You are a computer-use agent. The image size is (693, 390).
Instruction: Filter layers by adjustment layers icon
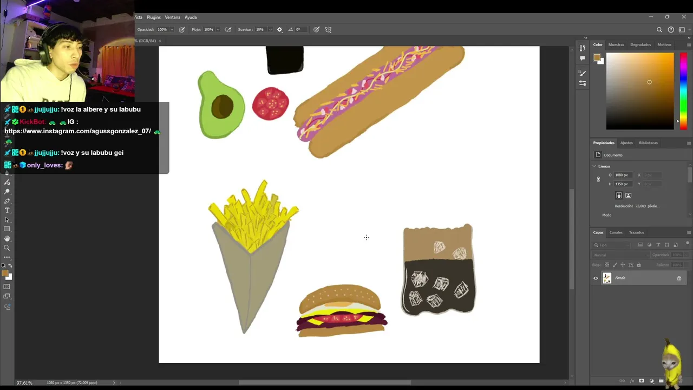(650, 245)
